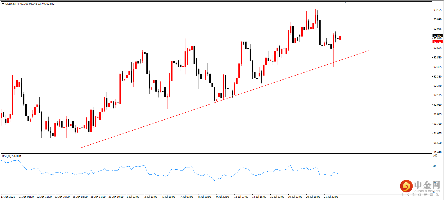Click the 25 Jun 03:00 time label
This screenshot has width=444, height=200.
tap(80, 197)
